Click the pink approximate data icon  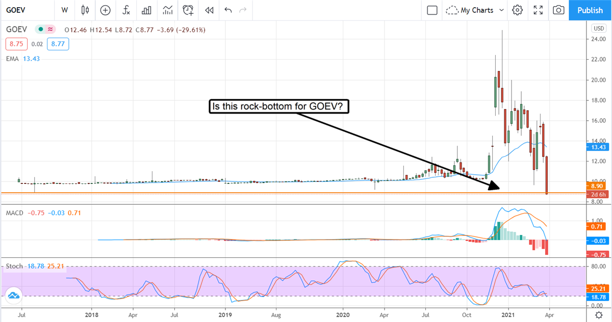[x=50, y=30]
